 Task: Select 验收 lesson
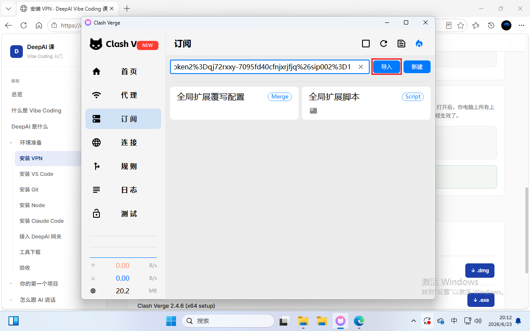coord(25,268)
